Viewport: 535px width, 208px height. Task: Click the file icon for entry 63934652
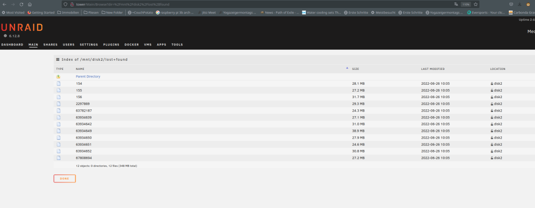(x=58, y=151)
